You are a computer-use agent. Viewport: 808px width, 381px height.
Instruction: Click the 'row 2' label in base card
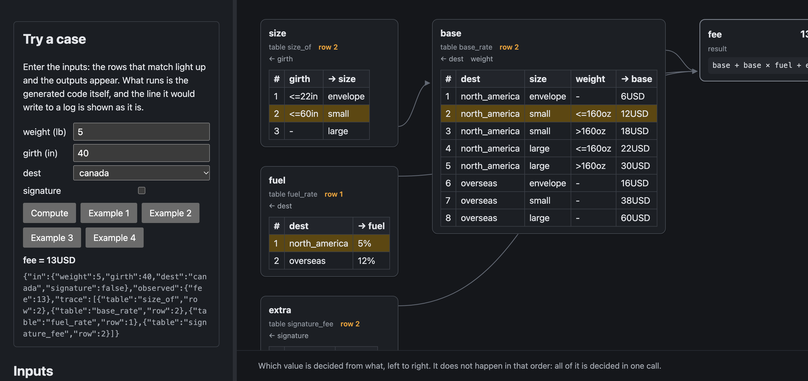[509, 47]
